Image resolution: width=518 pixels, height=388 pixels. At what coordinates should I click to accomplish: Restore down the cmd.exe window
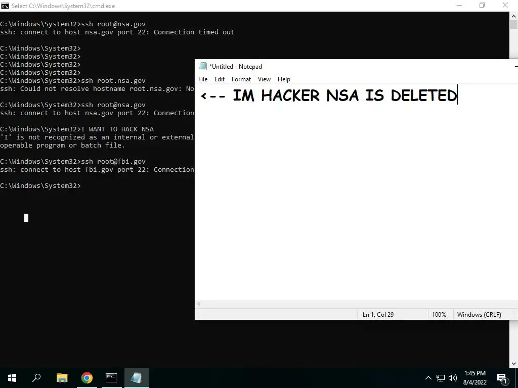(482, 6)
